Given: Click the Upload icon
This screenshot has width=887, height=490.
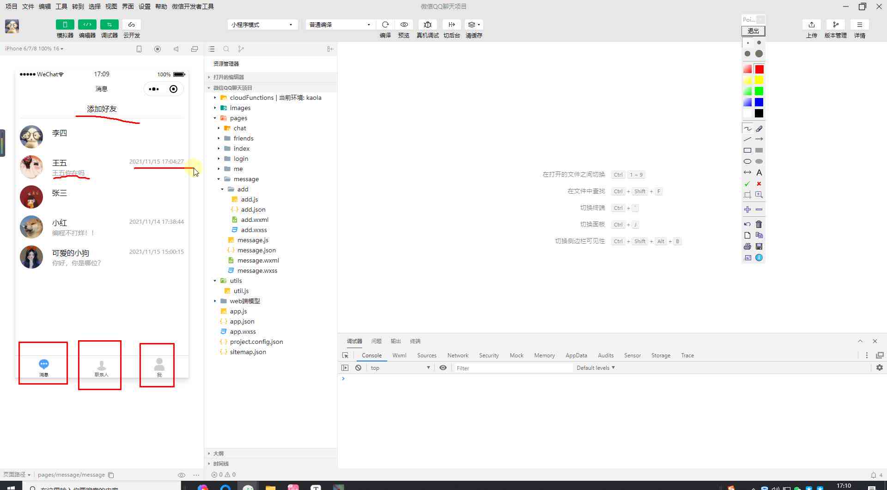Looking at the screenshot, I should point(812,24).
